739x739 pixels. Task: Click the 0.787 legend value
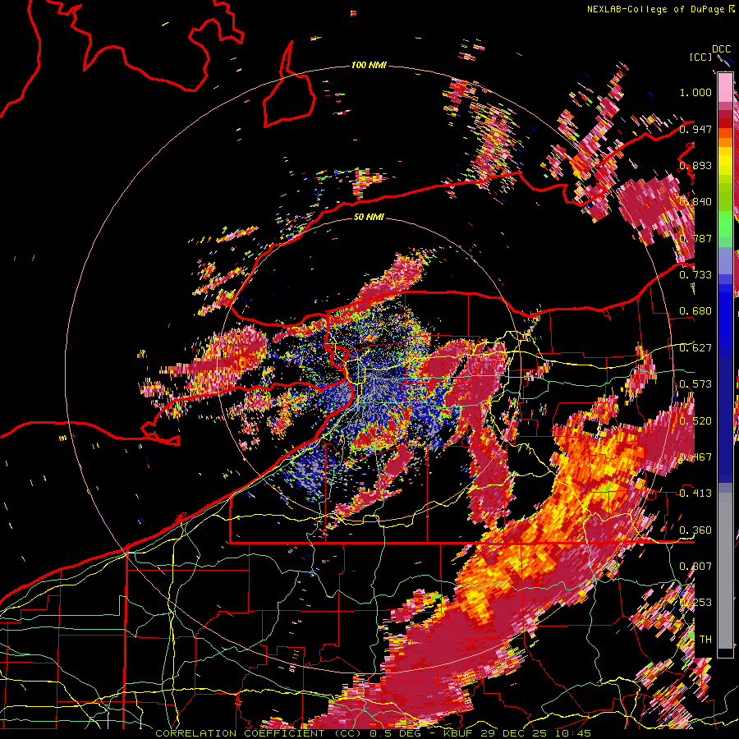695,238
